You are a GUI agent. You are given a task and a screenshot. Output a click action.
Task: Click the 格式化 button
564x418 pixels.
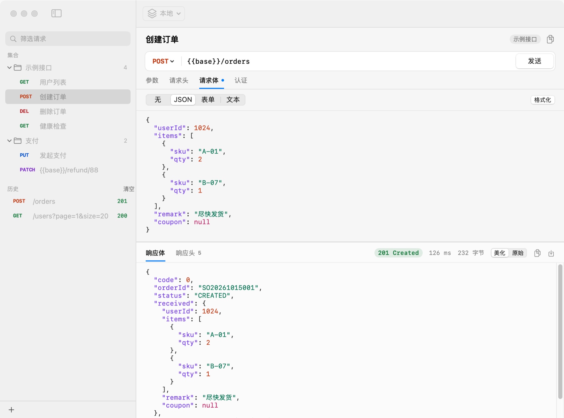tap(542, 100)
